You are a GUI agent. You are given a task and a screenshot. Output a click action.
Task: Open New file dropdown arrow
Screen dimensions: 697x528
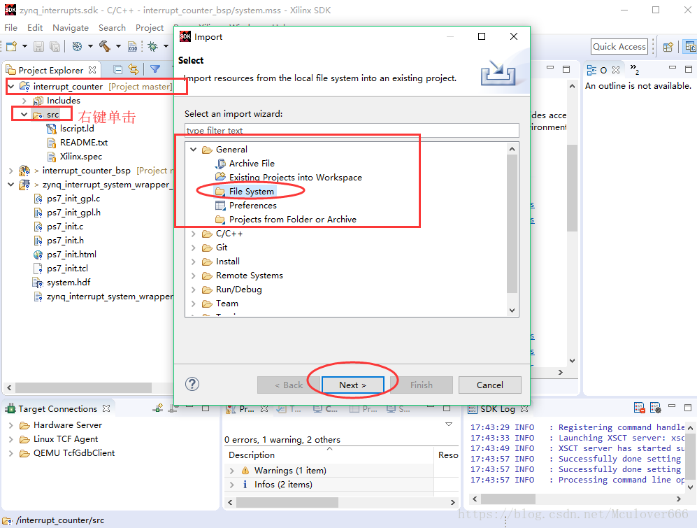point(25,46)
